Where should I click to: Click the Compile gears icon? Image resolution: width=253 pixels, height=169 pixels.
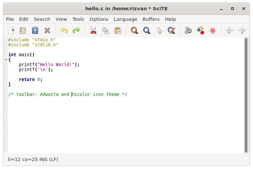pos(188,30)
